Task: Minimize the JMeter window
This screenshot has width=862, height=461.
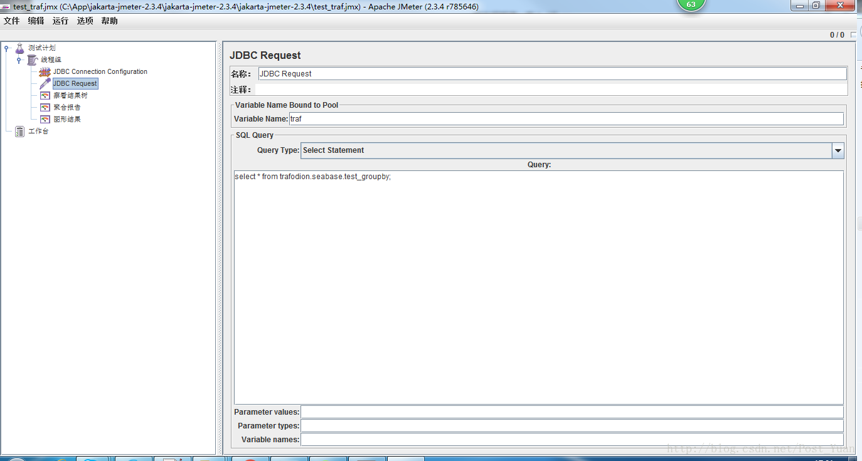Action: pyautogui.click(x=799, y=5)
